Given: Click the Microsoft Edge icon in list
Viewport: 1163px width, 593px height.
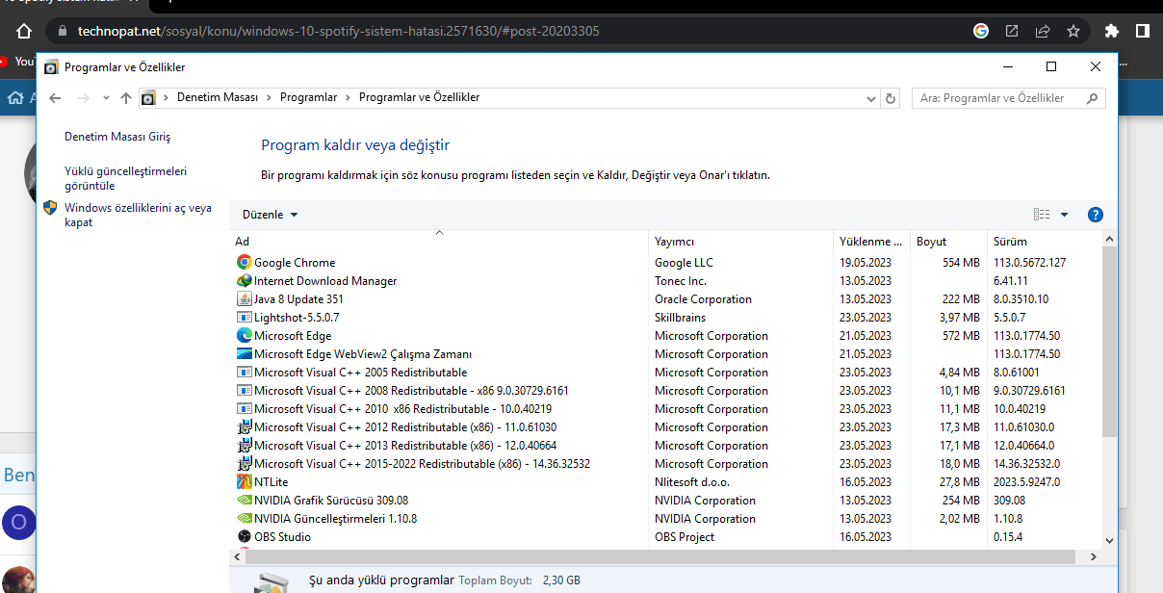Looking at the screenshot, I should point(245,336).
